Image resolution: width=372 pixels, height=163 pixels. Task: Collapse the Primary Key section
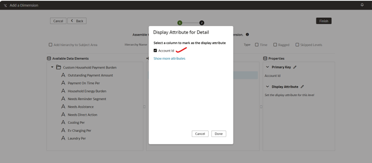(x=268, y=67)
